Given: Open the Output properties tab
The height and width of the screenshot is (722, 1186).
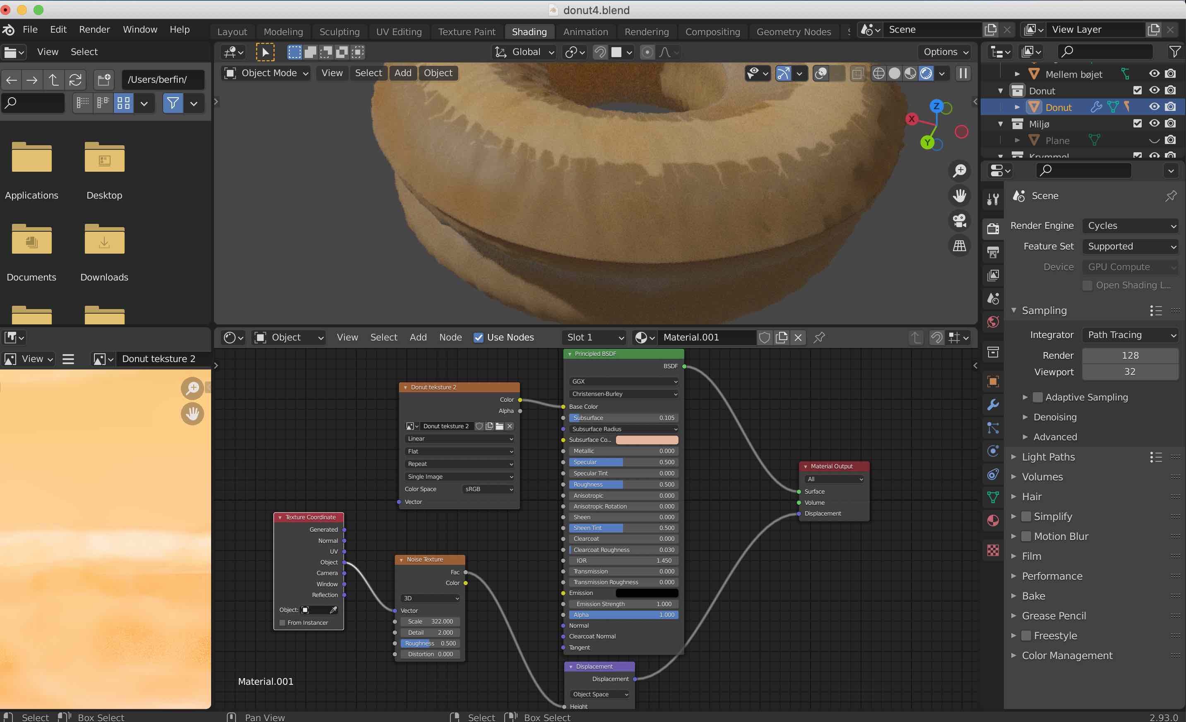Looking at the screenshot, I should (x=993, y=252).
